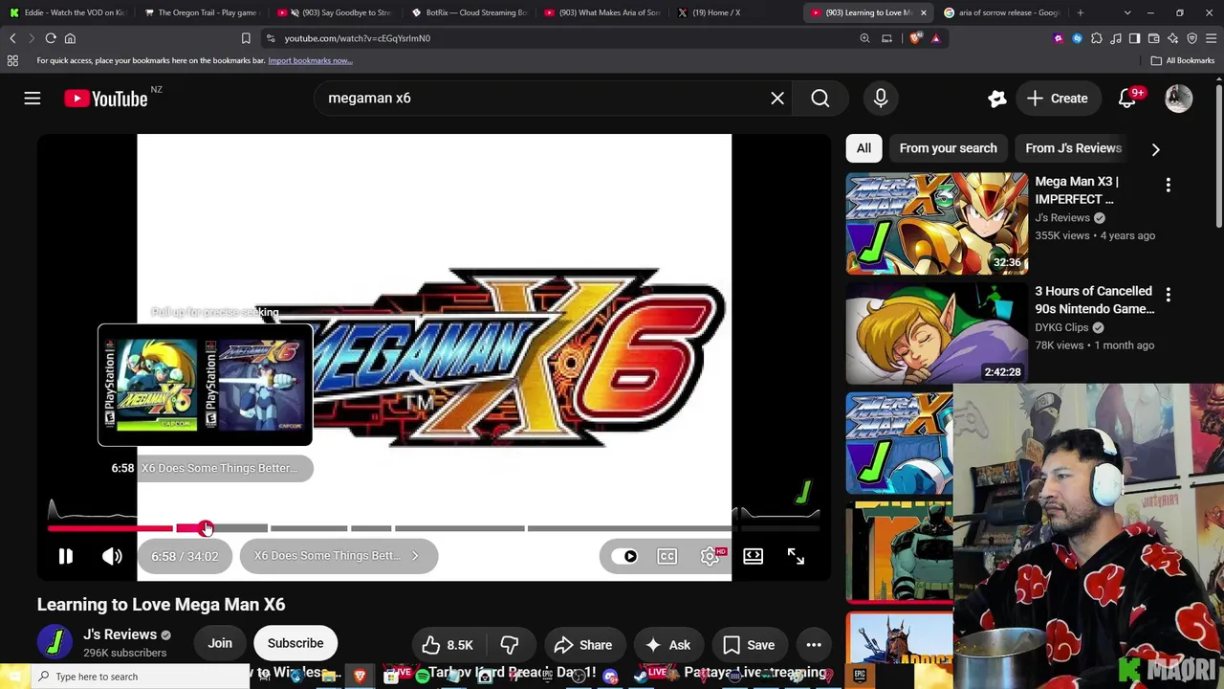Open the browser extensions puzzle icon

1096,38
